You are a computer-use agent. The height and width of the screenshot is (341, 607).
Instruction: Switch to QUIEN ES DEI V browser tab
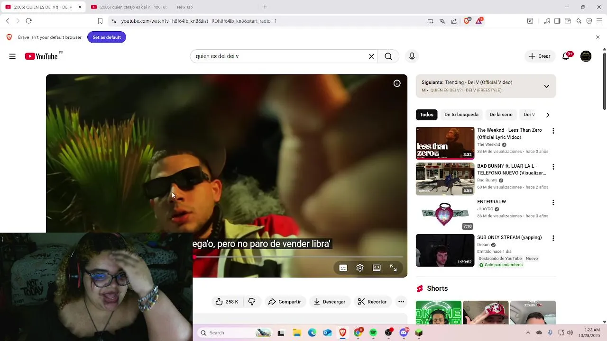click(x=43, y=7)
